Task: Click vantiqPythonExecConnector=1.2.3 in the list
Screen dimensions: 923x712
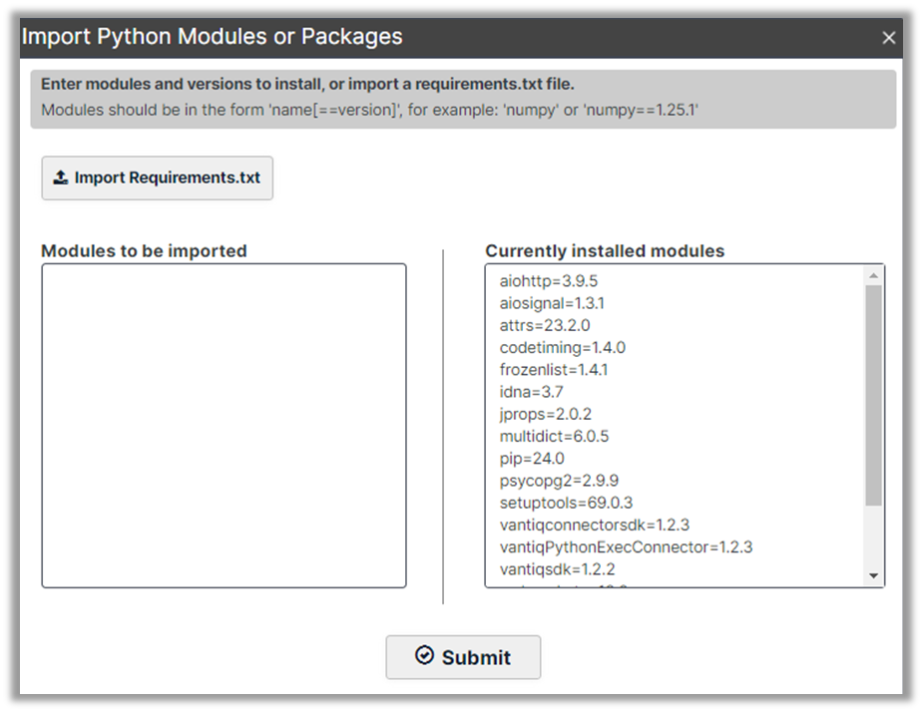Action: [626, 547]
